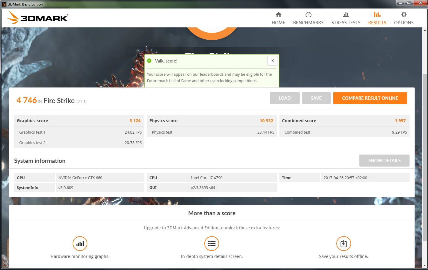This screenshot has height=270, width=428.
Task: Click Graphics test 2 row
Action: tap(79, 143)
